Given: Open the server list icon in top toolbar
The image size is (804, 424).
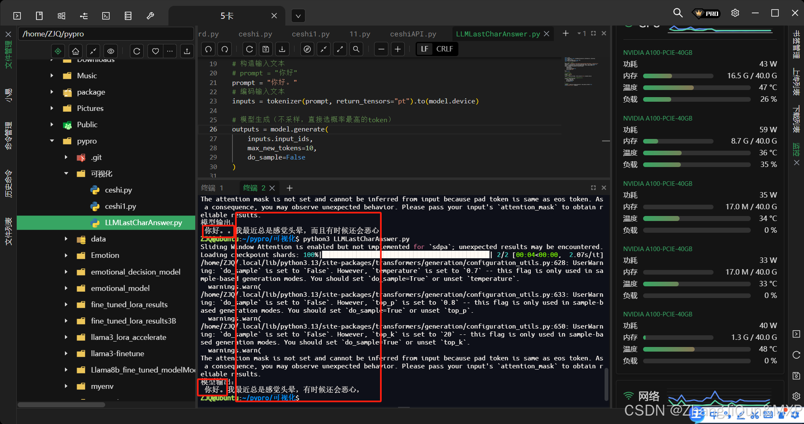Looking at the screenshot, I should (x=128, y=16).
